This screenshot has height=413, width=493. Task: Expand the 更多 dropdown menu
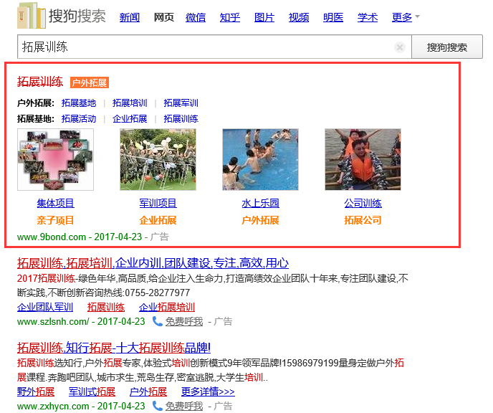pyautogui.click(x=406, y=17)
